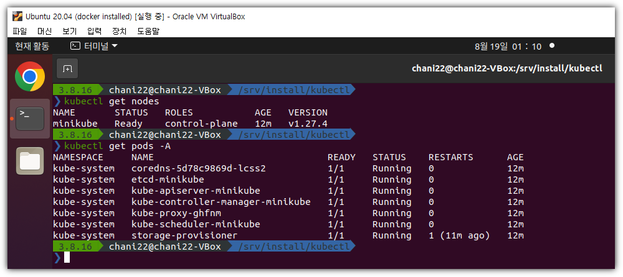Screen dimensions: 623x277
Task: Open the 도움말 menu
Action: 148,31
